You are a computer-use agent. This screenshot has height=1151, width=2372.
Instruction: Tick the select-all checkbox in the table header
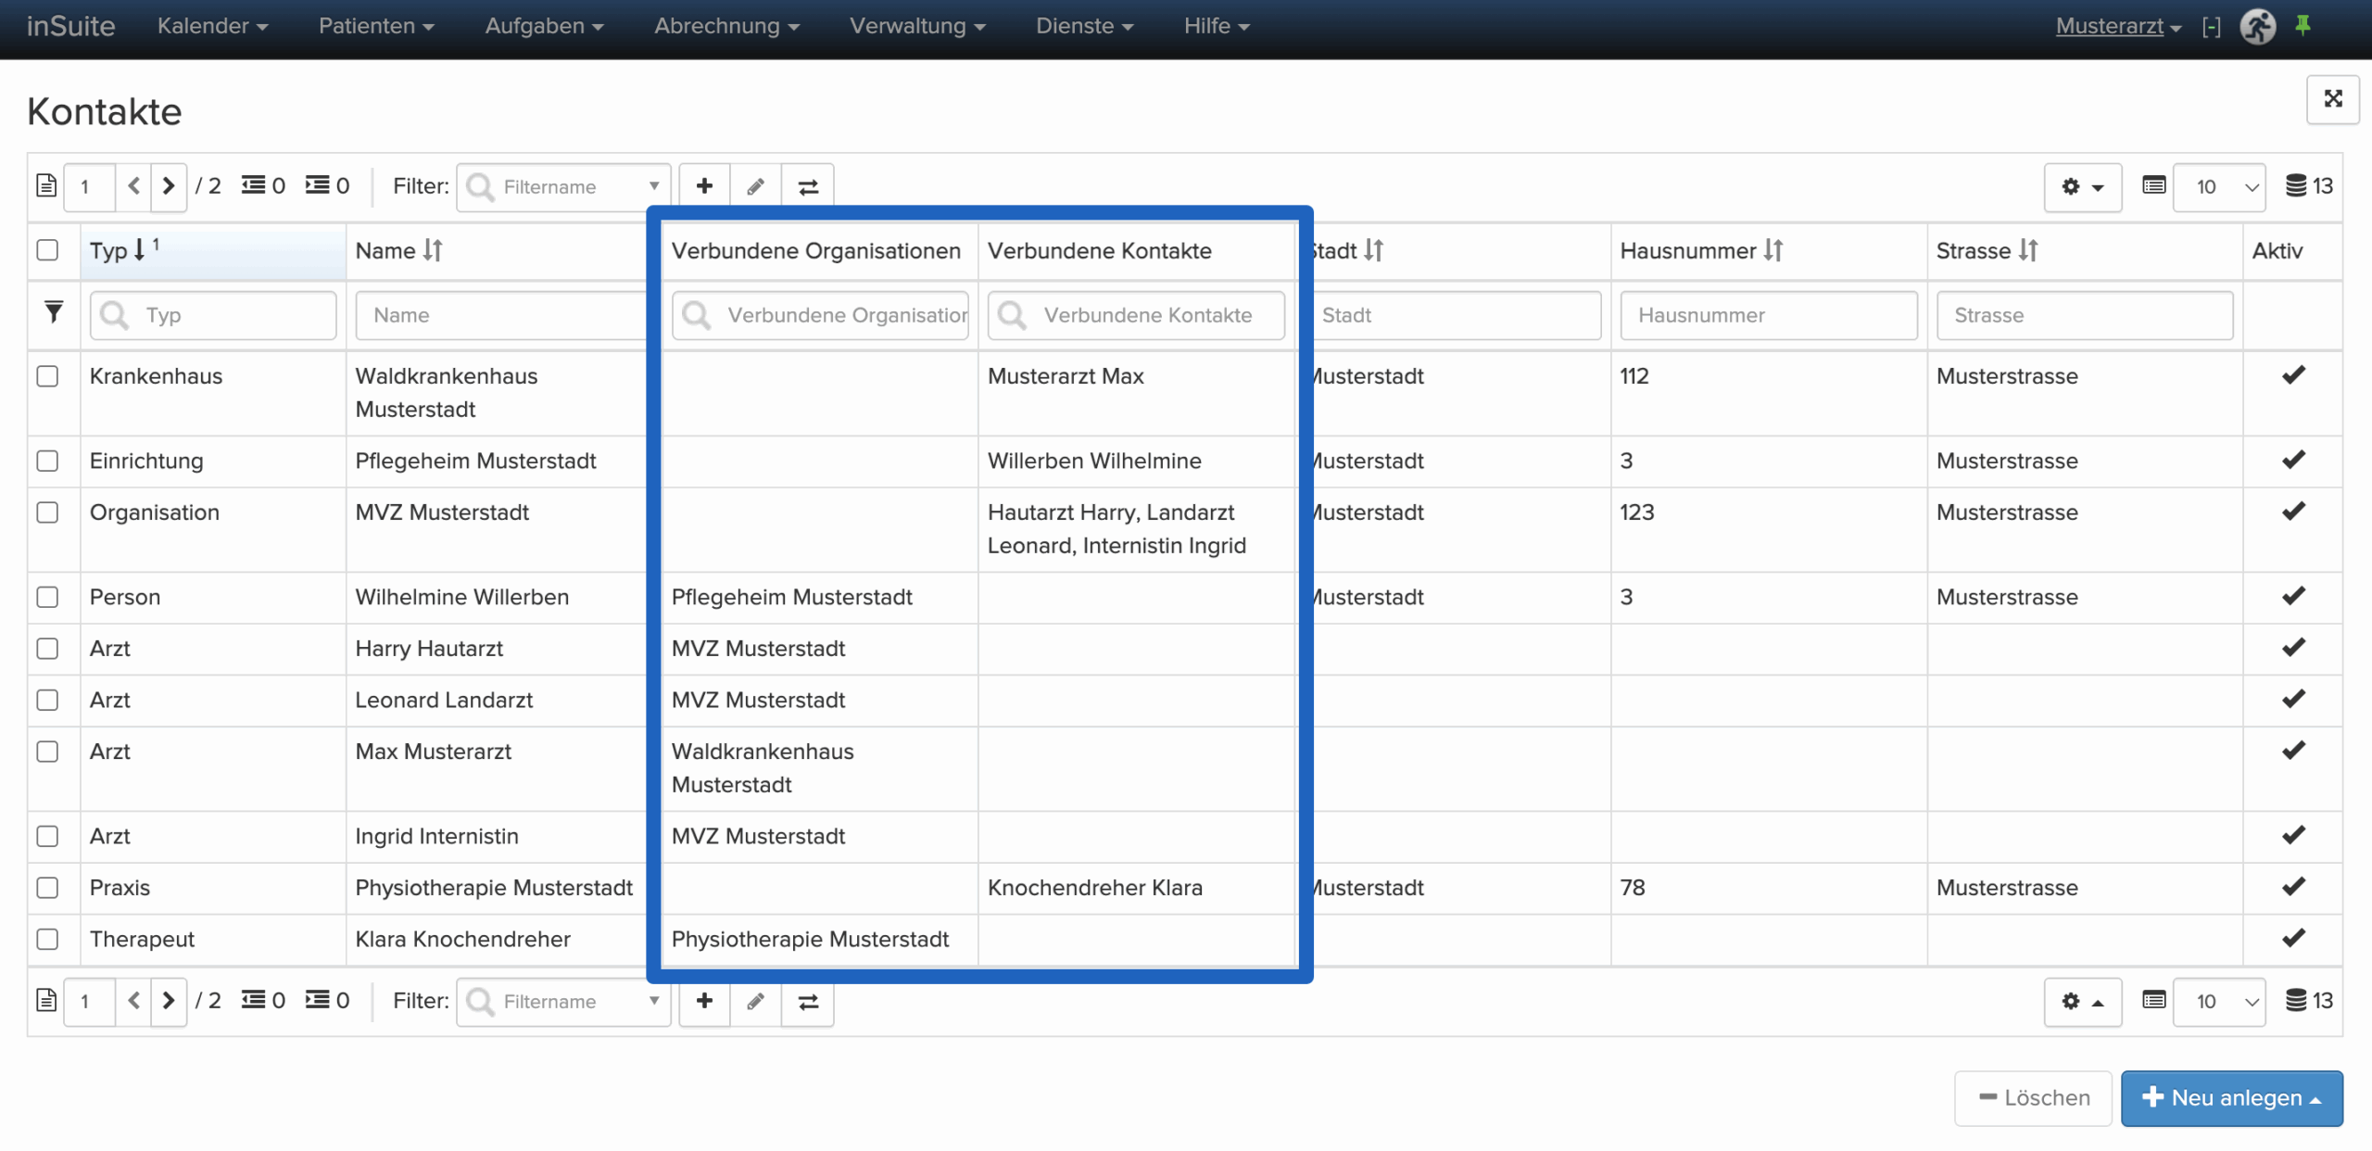47,250
